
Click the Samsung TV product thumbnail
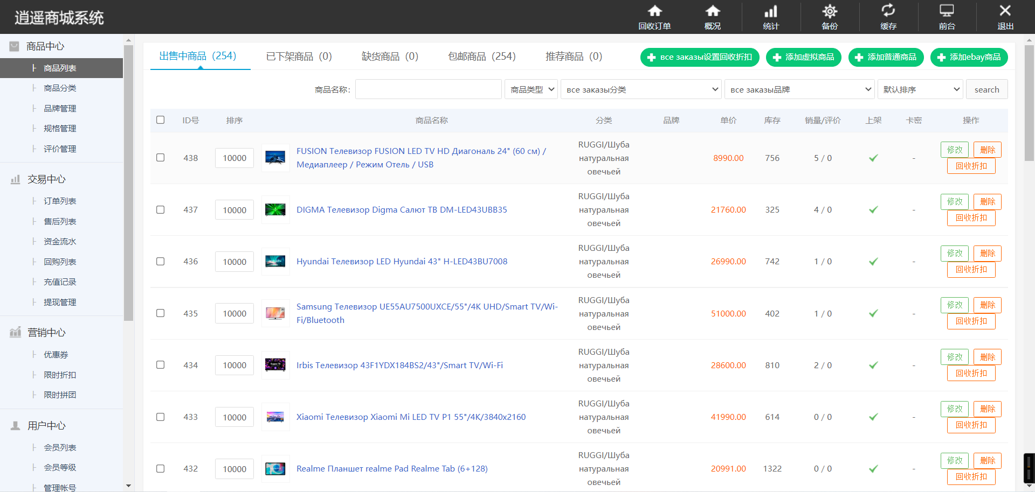point(275,313)
